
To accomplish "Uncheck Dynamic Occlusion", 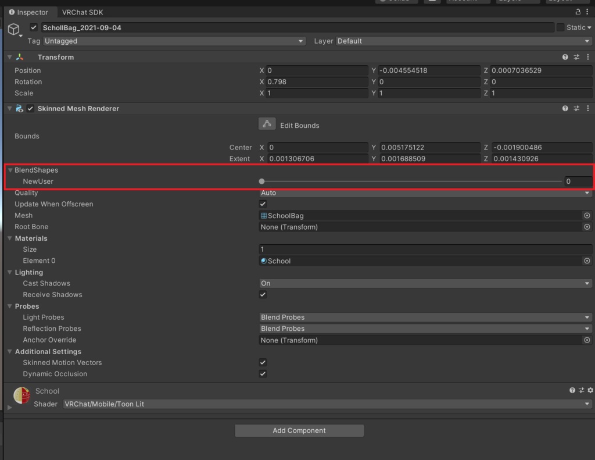I will click(263, 374).
